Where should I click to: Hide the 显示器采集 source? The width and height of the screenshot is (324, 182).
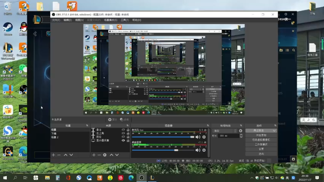123,140
